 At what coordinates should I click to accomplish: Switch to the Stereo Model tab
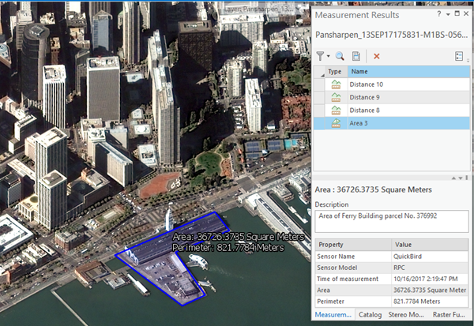point(406,315)
